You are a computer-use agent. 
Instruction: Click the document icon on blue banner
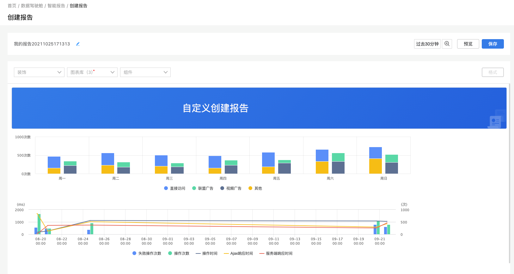495,122
